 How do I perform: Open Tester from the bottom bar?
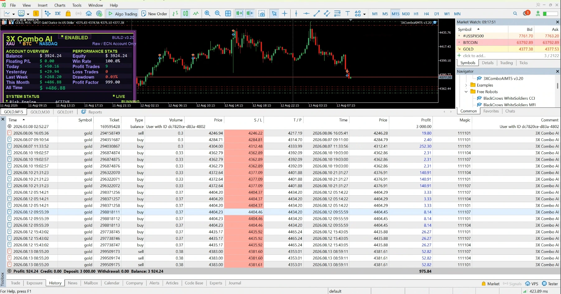pos(550,283)
